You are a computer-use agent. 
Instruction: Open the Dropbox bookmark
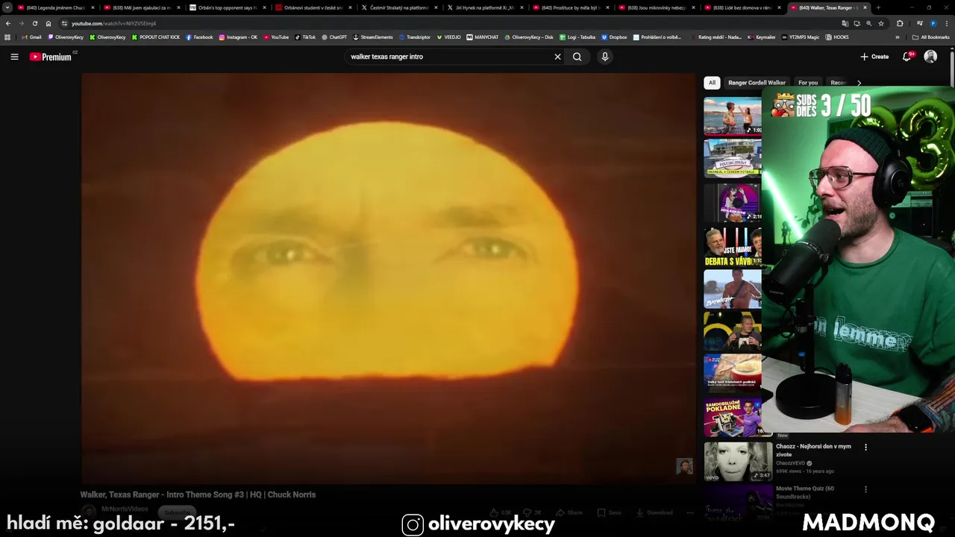pyautogui.click(x=614, y=37)
